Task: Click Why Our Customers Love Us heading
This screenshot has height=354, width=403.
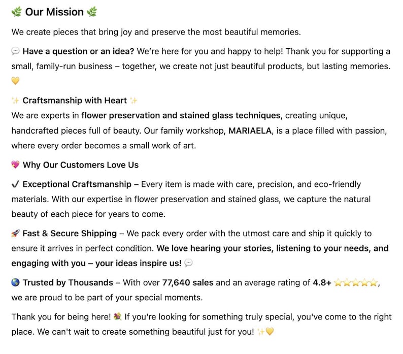Action: (x=80, y=165)
